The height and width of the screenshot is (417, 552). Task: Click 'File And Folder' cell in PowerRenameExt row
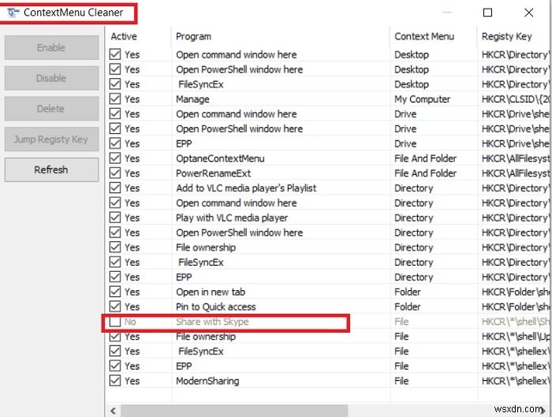coord(425,173)
